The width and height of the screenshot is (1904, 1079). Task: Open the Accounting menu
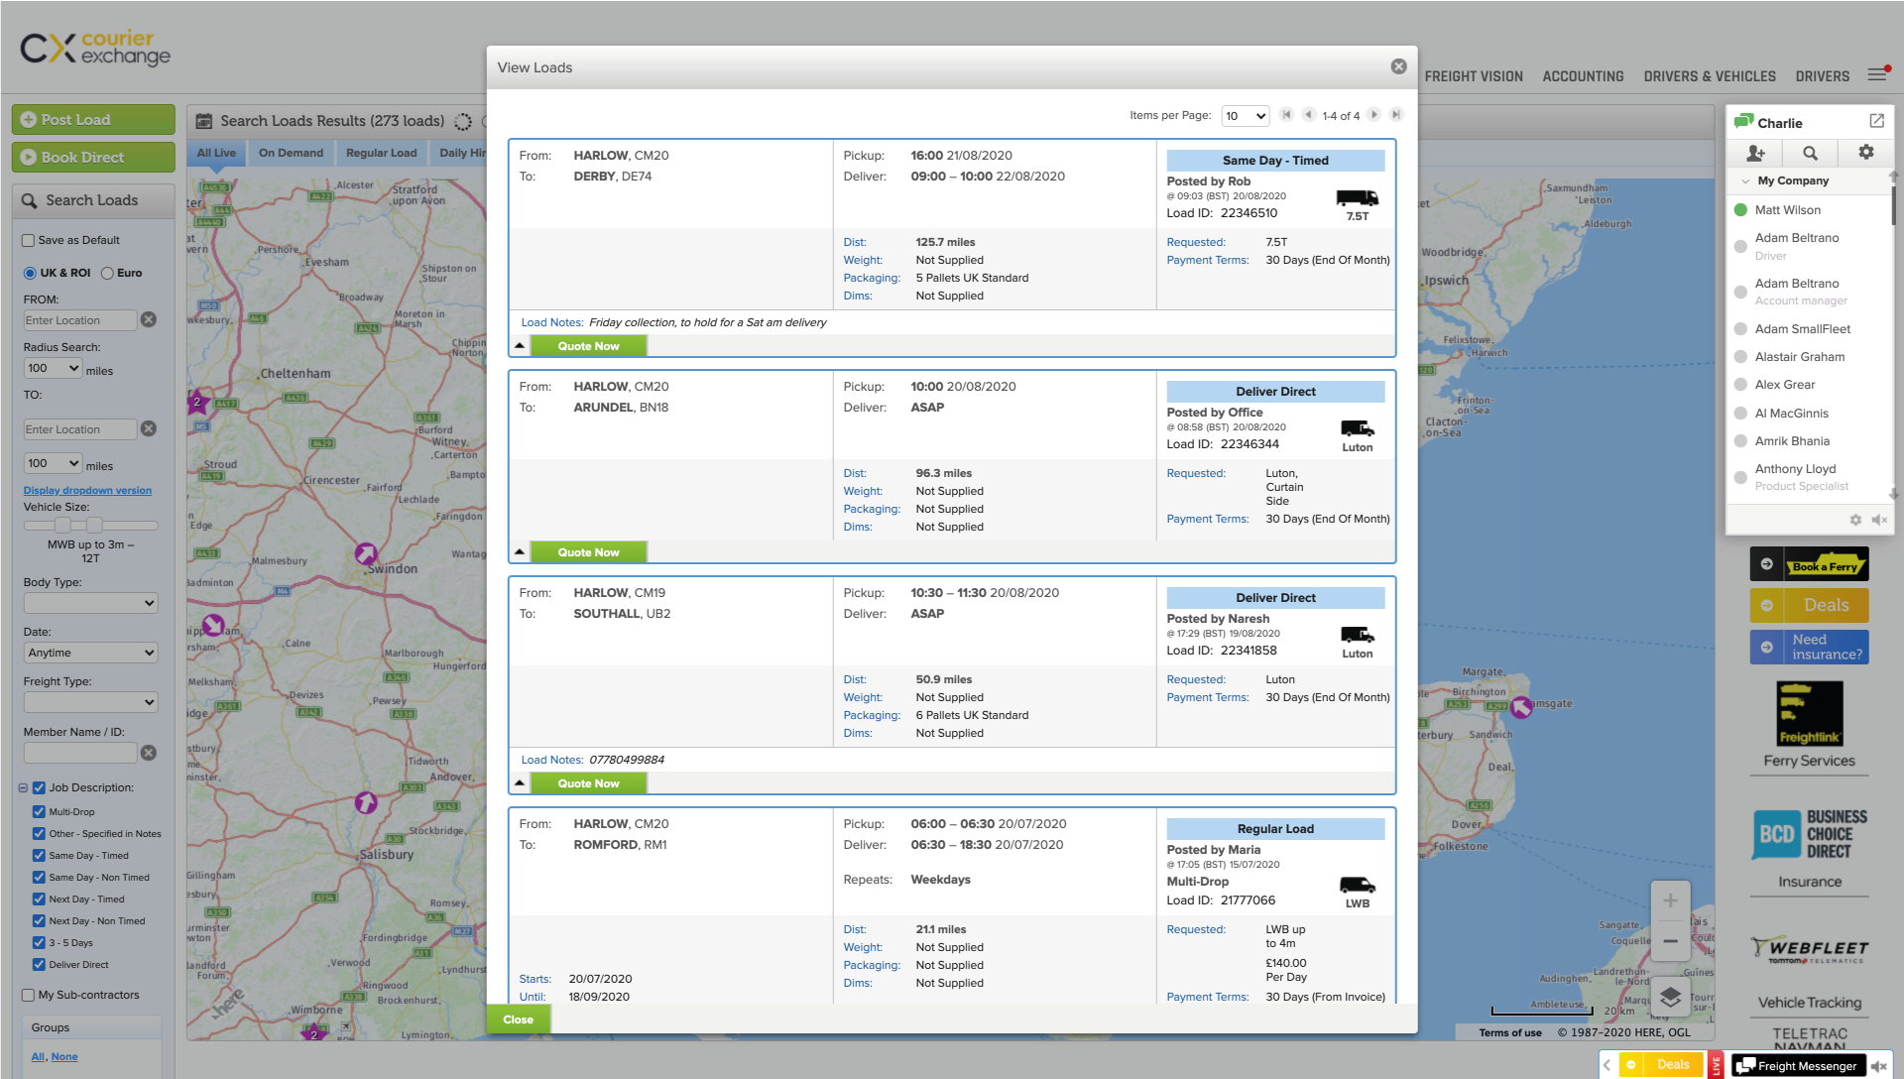point(1583,76)
